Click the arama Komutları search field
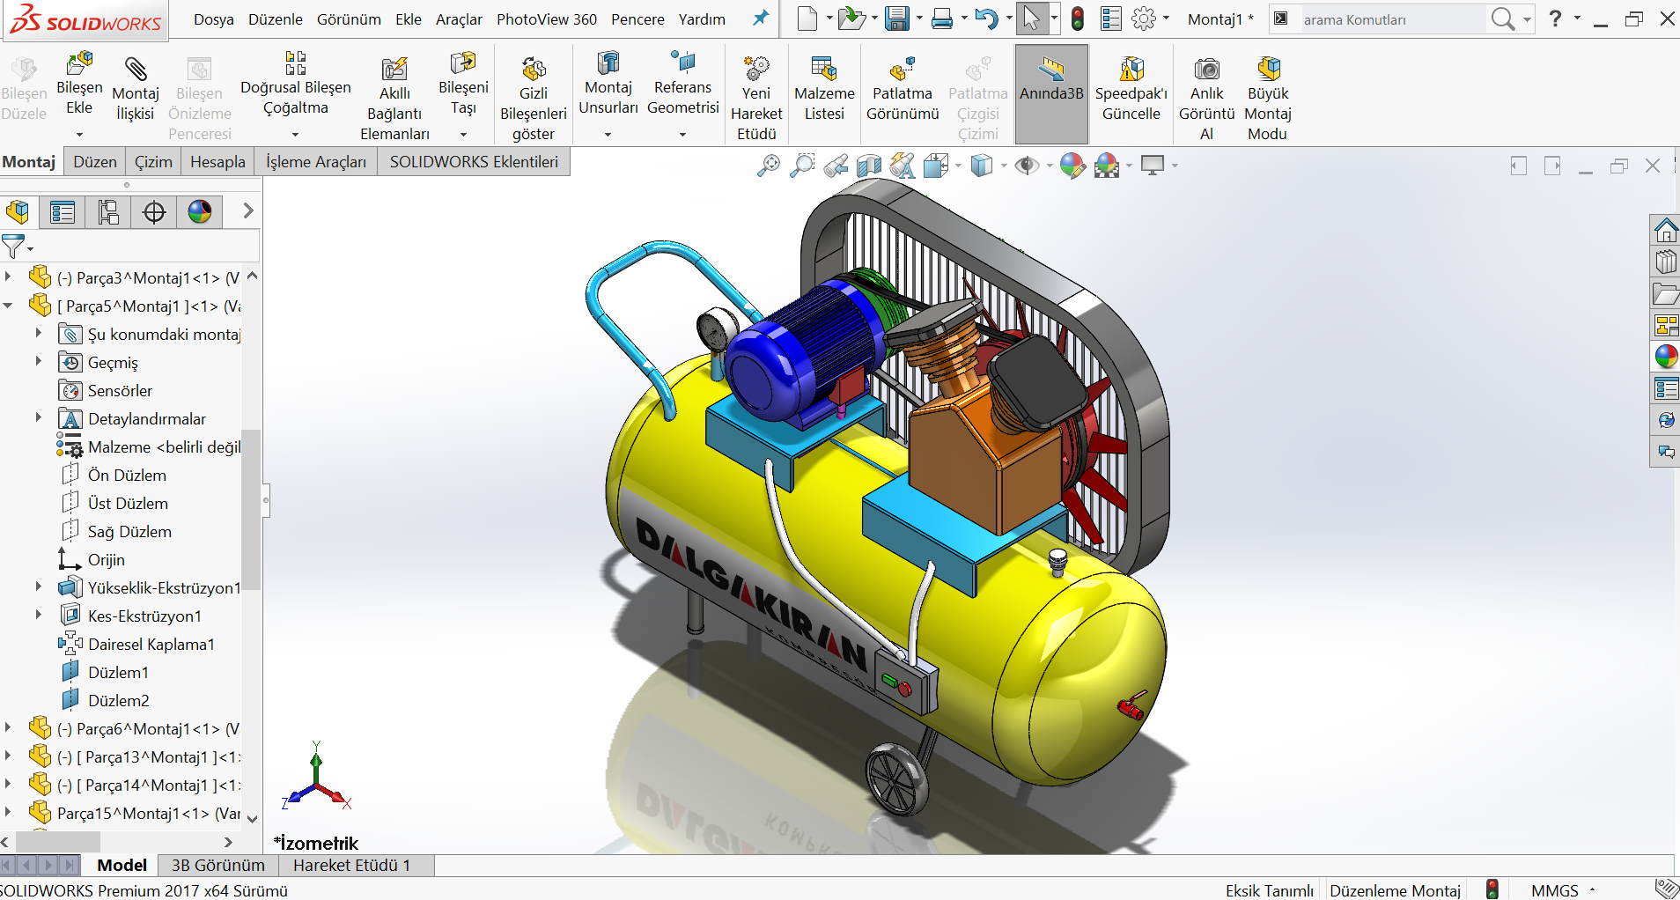Viewport: 1680px width, 900px height. pyautogui.click(x=1392, y=19)
